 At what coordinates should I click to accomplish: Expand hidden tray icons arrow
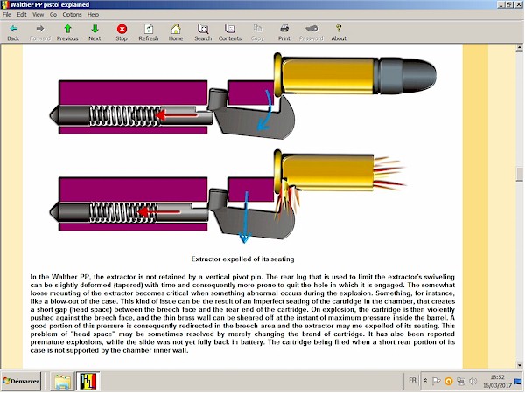[x=425, y=381]
